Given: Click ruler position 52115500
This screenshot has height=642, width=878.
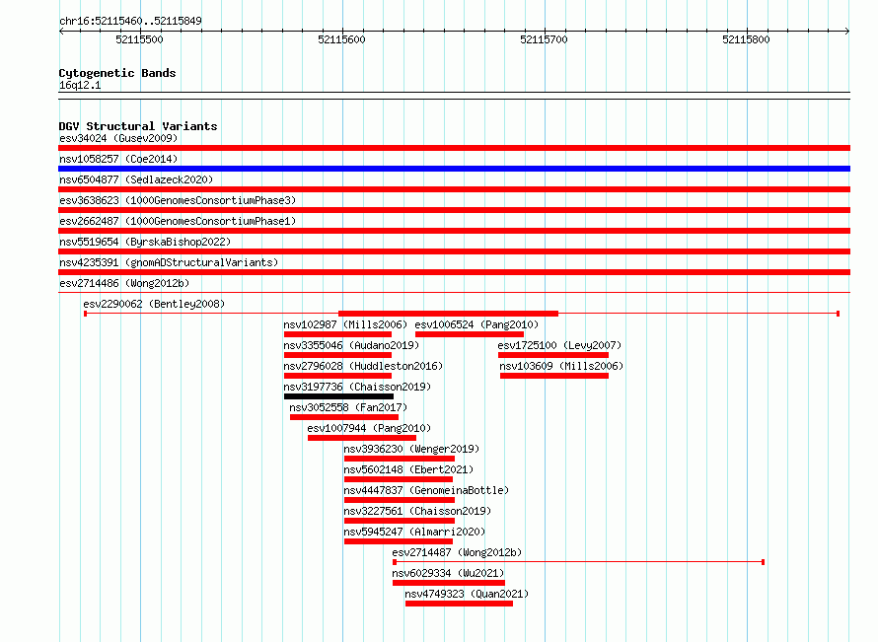Looking at the screenshot, I should 139,39.
